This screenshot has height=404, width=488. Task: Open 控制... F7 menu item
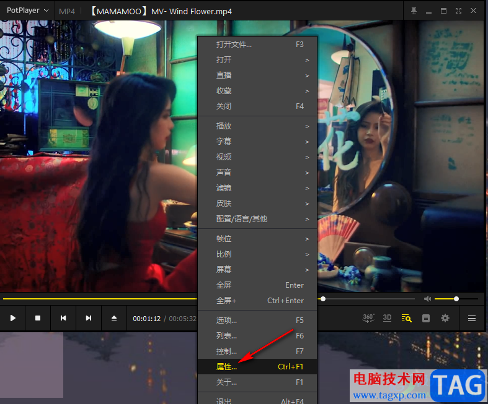click(257, 351)
